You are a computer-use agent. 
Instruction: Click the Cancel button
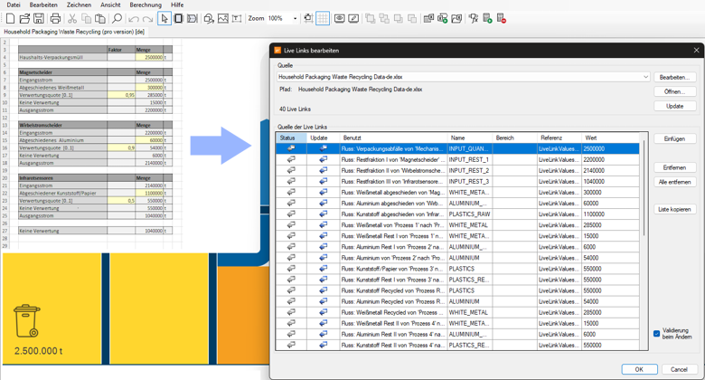tap(679, 369)
